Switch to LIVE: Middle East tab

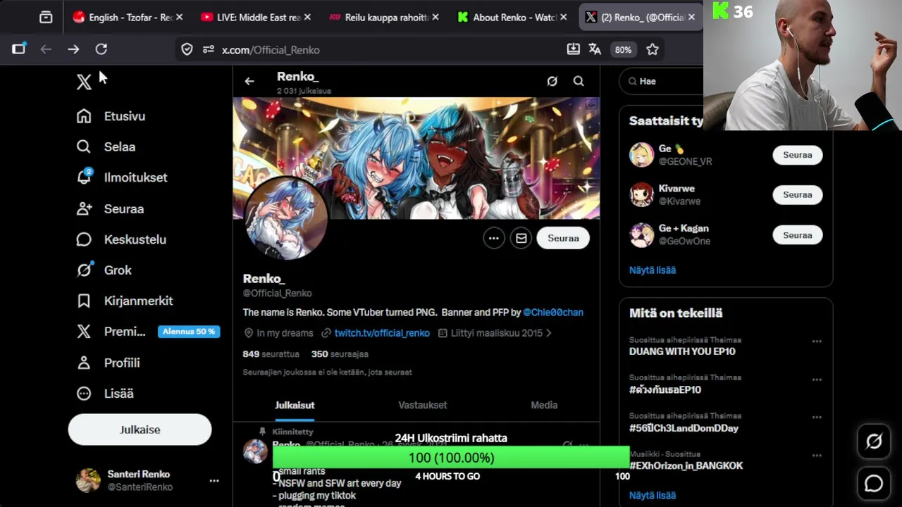tap(255, 17)
